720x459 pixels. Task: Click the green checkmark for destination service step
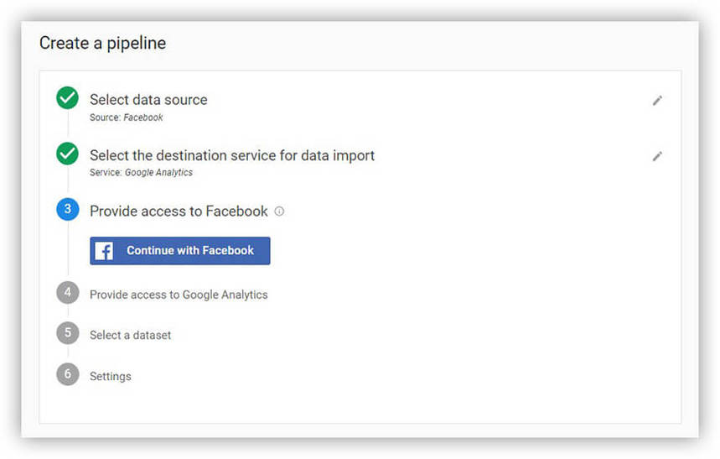[68, 154]
